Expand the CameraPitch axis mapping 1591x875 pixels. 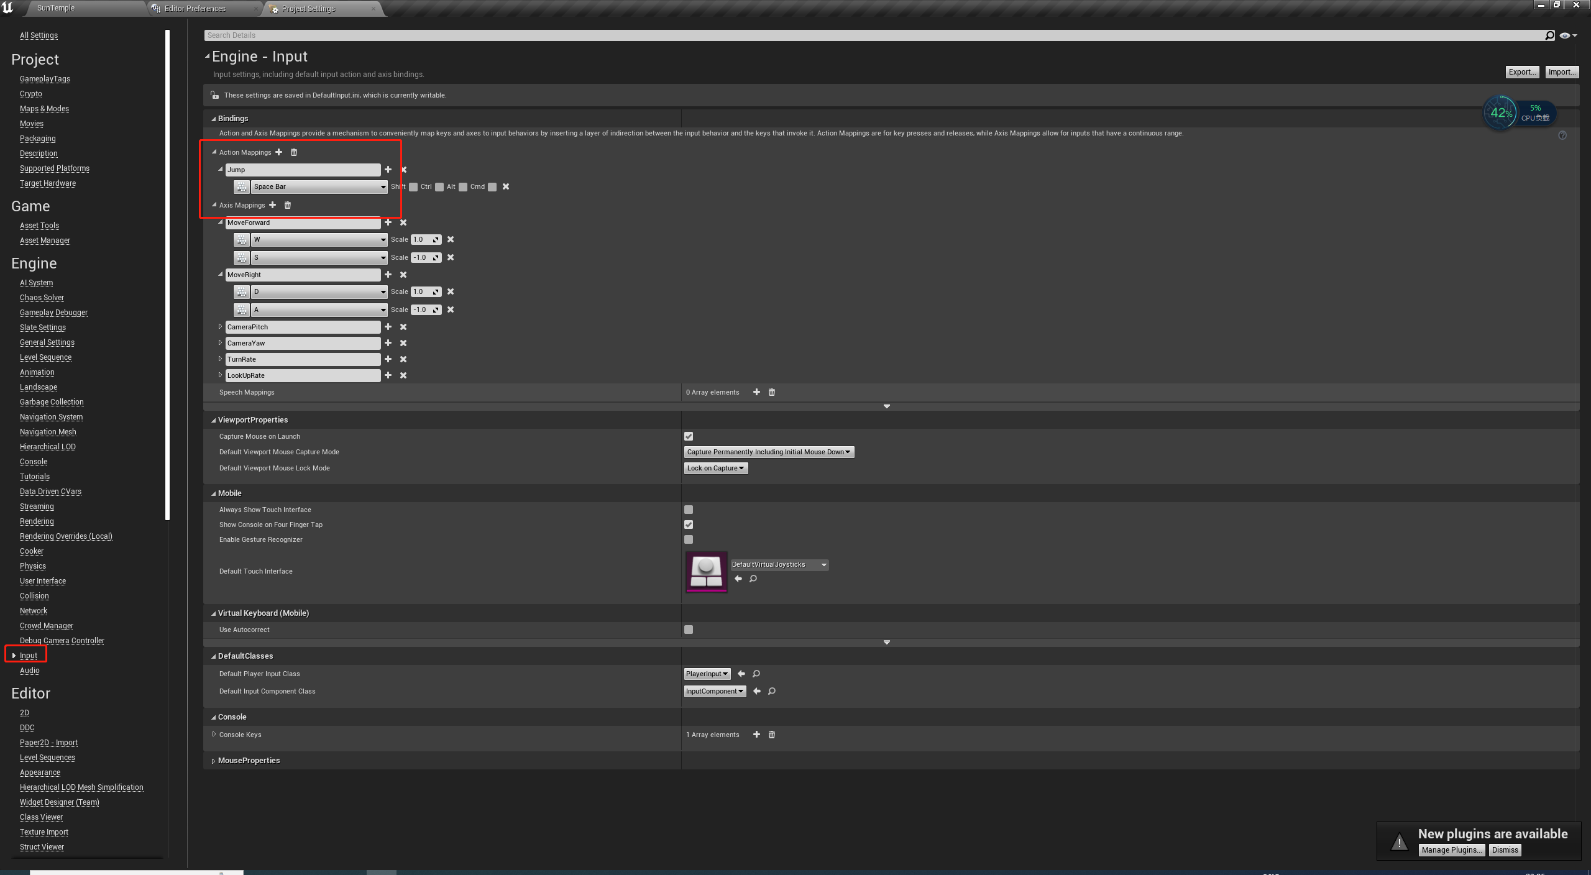point(220,327)
